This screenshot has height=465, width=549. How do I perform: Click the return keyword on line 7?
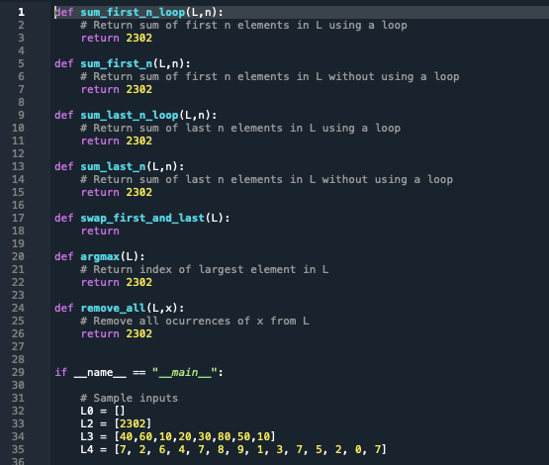click(100, 89)
